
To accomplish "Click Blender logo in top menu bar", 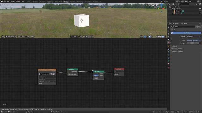I will point(2,1).
